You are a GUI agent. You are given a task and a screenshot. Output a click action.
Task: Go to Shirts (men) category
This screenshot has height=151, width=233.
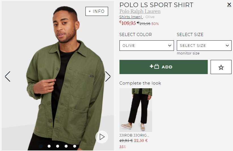click(131, 17)
